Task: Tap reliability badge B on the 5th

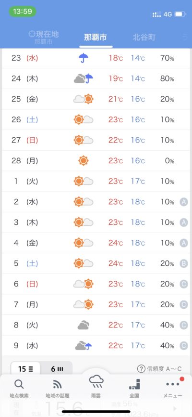Action: coord(183,263)
